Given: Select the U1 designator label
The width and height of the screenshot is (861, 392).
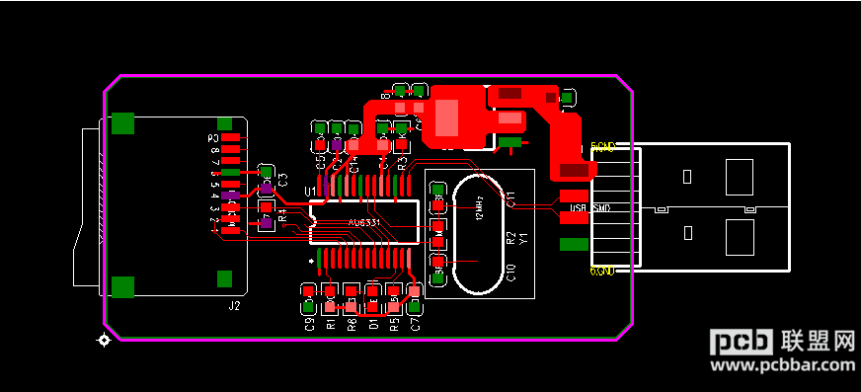Looking at the screenshot, I should pyautogui.click(x=310, y=192).
